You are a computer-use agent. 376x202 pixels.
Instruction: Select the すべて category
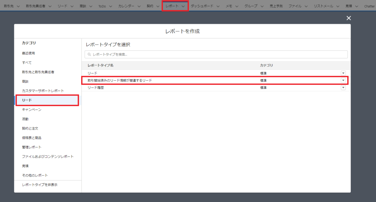coord(26,63)
